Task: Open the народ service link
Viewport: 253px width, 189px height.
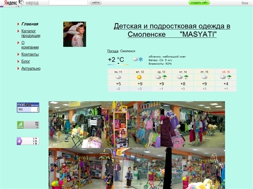Action: coord(32,3)
